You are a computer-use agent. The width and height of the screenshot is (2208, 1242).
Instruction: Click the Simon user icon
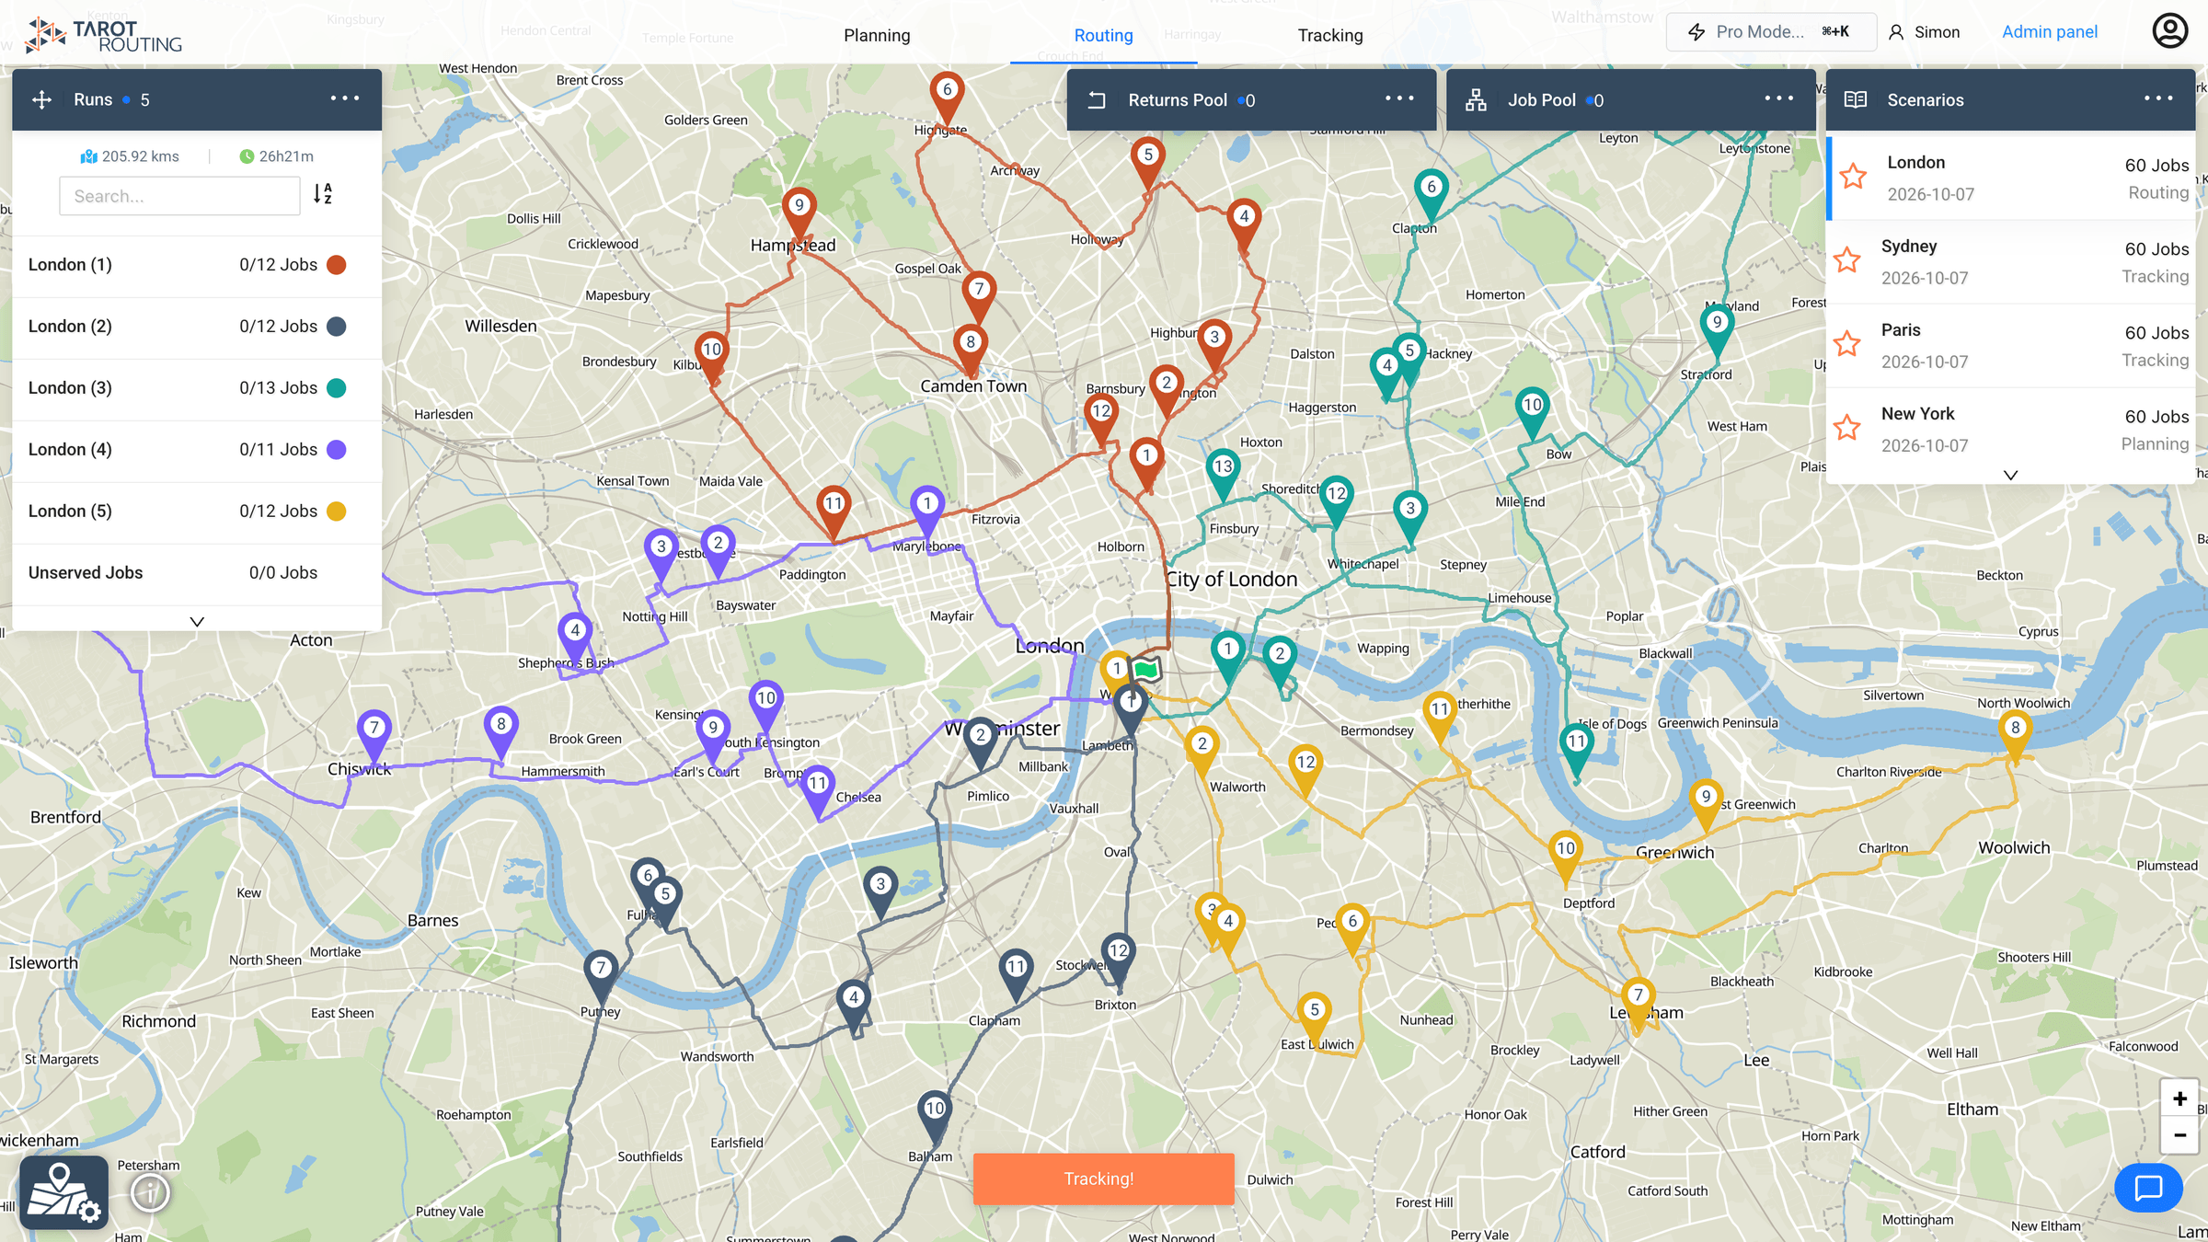click(1896, 32)
